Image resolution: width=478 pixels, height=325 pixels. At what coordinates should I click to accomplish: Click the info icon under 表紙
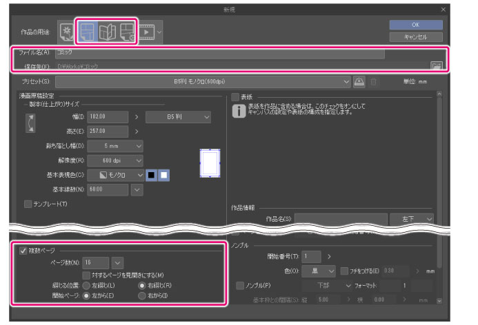pos(239,111)
